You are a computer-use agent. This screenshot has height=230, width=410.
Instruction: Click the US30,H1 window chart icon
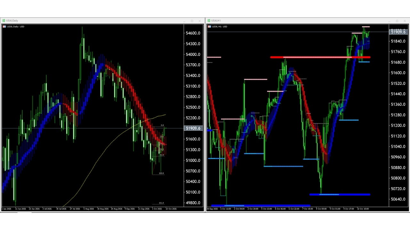pos(209,21)
